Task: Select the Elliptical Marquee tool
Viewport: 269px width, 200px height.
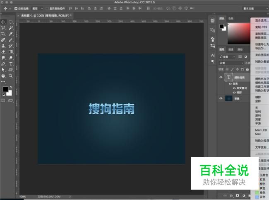Action: coord(11,22)
